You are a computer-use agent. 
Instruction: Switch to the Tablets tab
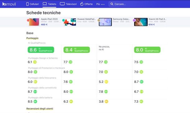[x=49, y=4]
